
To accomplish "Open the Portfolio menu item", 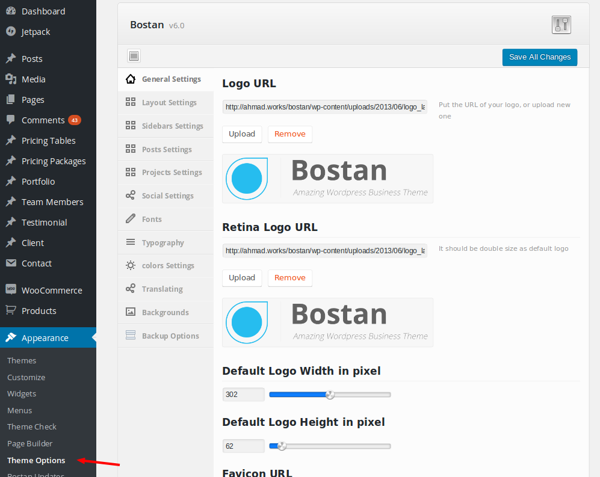I will click(x=39, y=181).
